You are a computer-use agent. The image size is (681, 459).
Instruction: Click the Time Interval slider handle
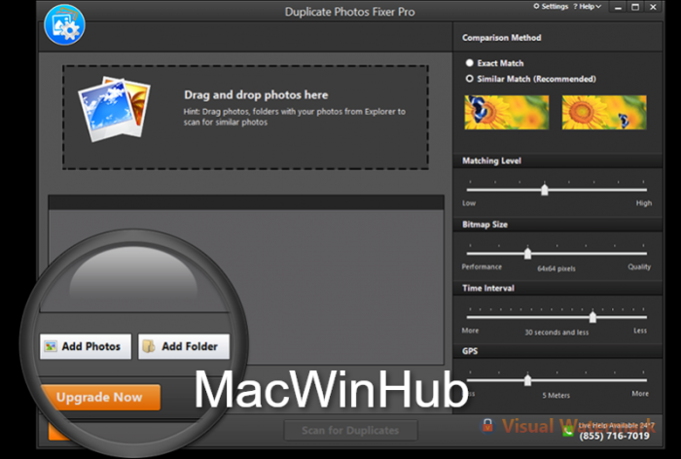(x=592, y=317)
